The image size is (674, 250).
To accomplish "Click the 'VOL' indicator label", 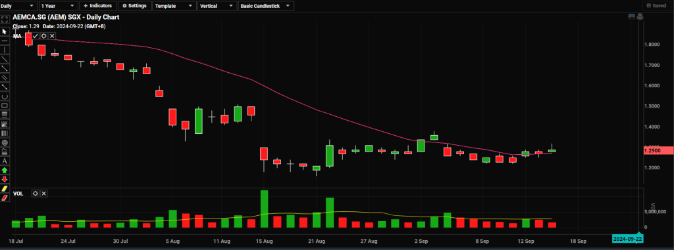I will 18,194.
